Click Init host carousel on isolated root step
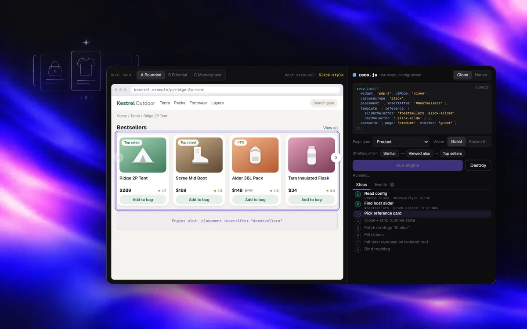Image resolution: width=527 pixels, height=329 pixels. [422, 242]
